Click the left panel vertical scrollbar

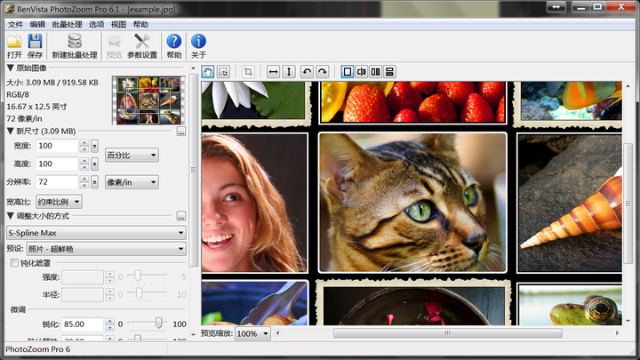194,170
